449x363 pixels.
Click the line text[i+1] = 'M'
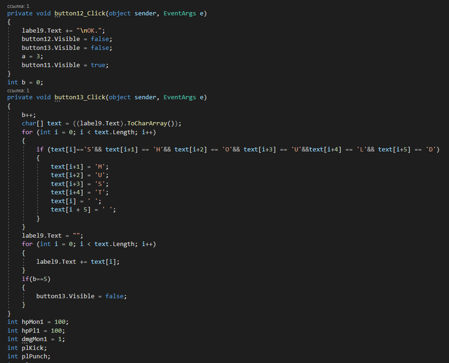79,167
